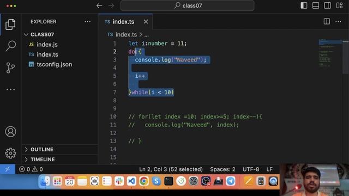
Task: Toggle the bottom panel layout
Action: [316, 5]
